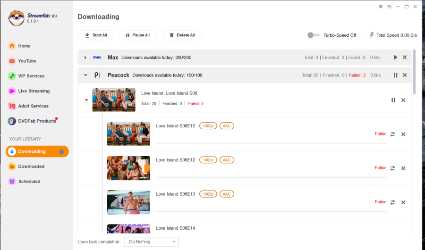Viewport: 425px width, 250px height.
Task: Click the title bar shirt skin icon
Action: point(381,7)
